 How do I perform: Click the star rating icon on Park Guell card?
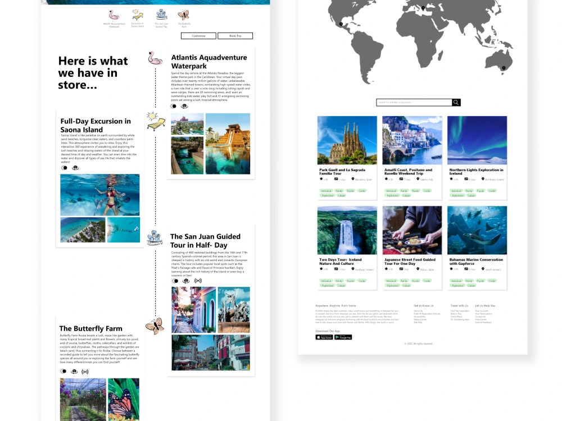pyautogui.click(x=321, y=179)
